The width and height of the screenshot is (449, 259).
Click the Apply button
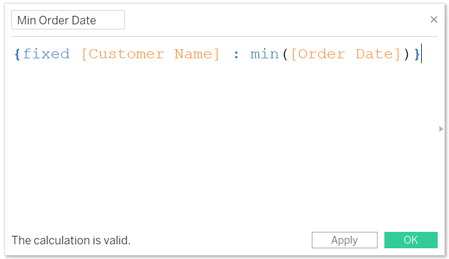tap(345, 240)
